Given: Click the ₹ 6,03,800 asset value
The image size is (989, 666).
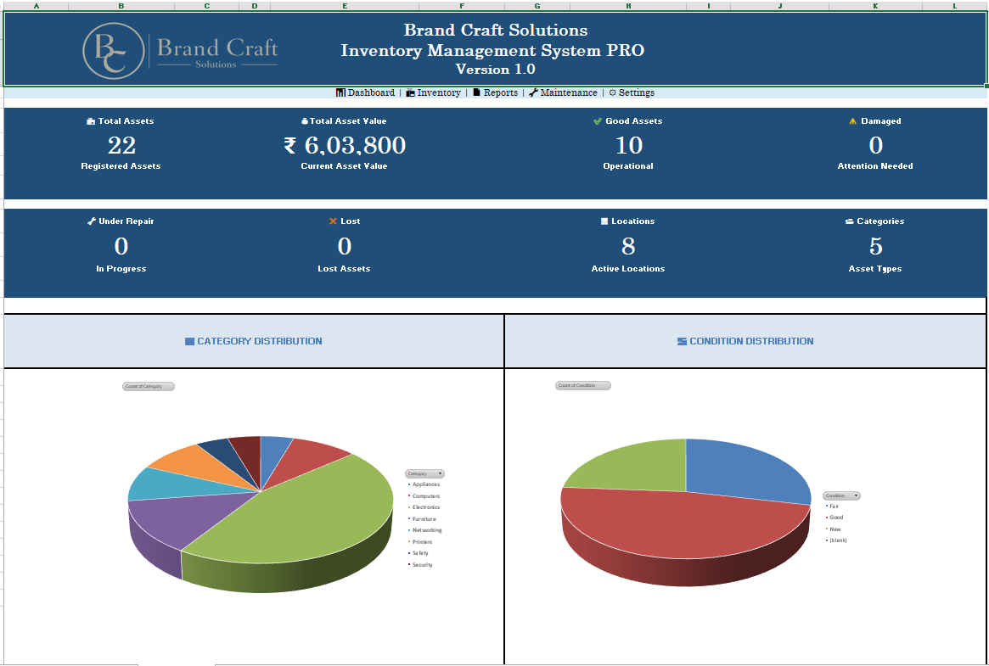Looking at the screenshot, I should click(x=345, y=146).
